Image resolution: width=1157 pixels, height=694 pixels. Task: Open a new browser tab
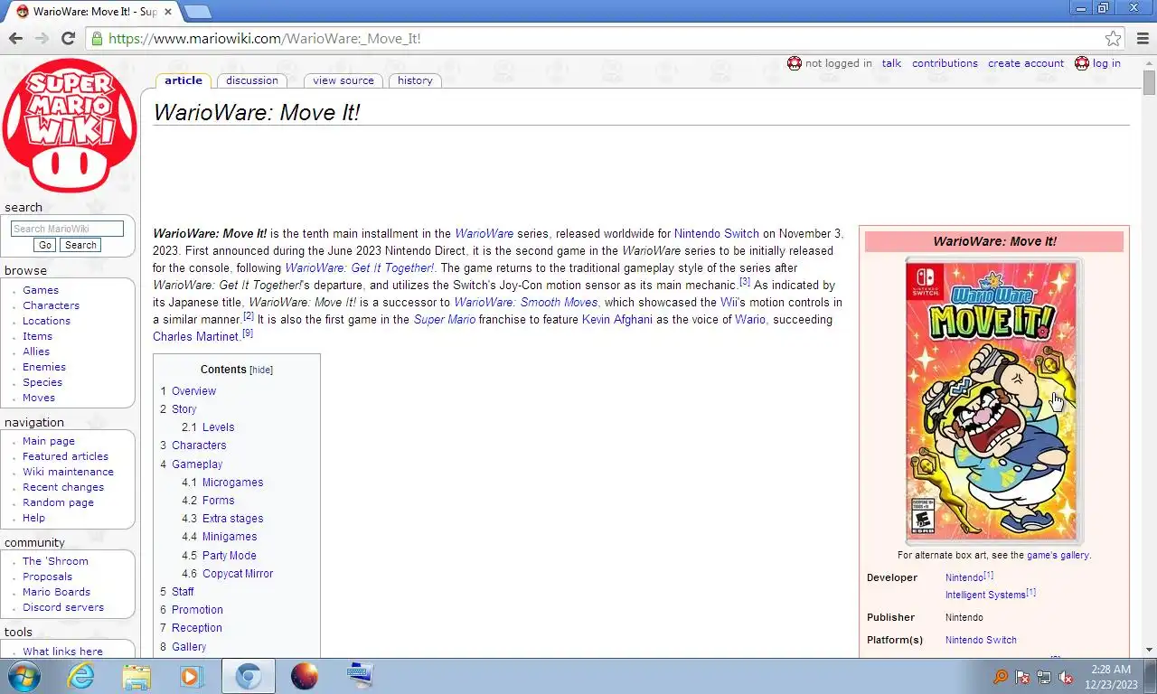197,12
